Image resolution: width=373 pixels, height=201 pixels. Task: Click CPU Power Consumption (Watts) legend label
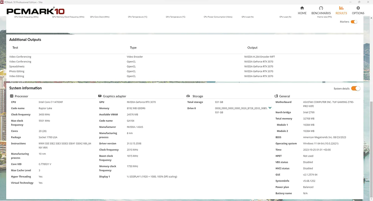click(x=218, y=17)
